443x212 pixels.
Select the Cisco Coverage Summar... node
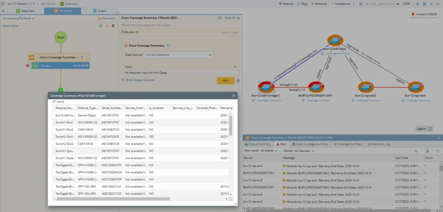59,57
